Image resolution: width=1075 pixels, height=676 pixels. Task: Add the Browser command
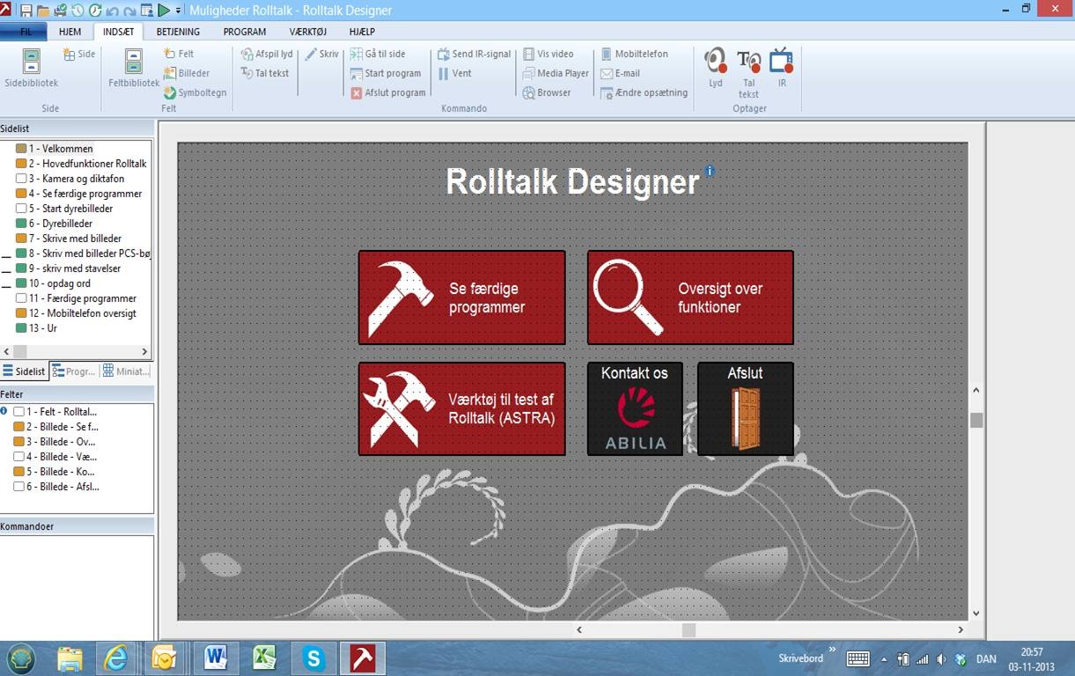point(547,92)
